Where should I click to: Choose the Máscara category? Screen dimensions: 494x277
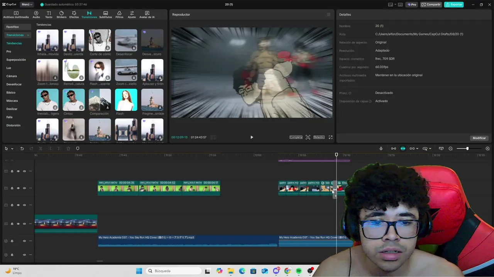(12, 101)
